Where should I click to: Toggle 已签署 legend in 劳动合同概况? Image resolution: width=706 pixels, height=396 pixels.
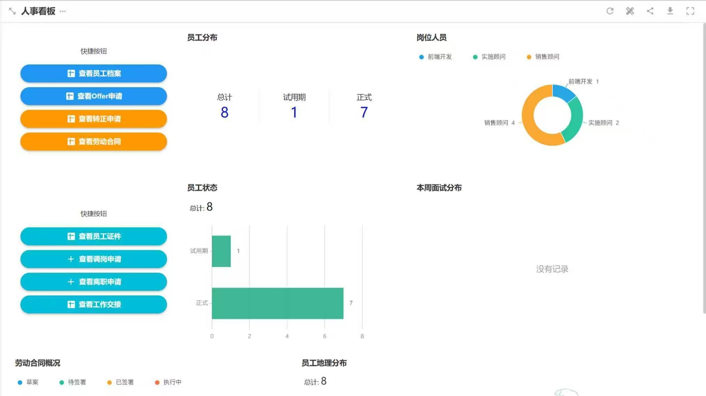(x=120, y=382)
